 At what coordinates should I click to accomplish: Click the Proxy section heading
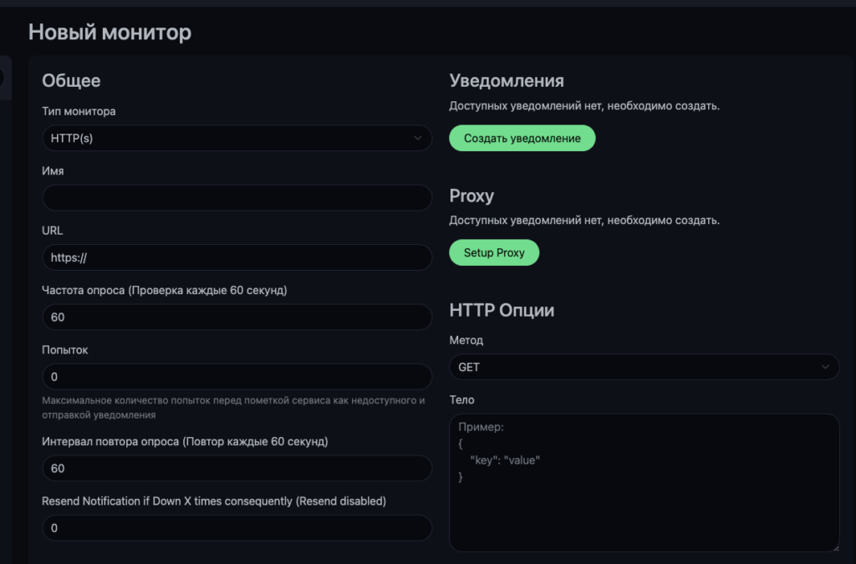pyautogui.click(x=471, y=196)
